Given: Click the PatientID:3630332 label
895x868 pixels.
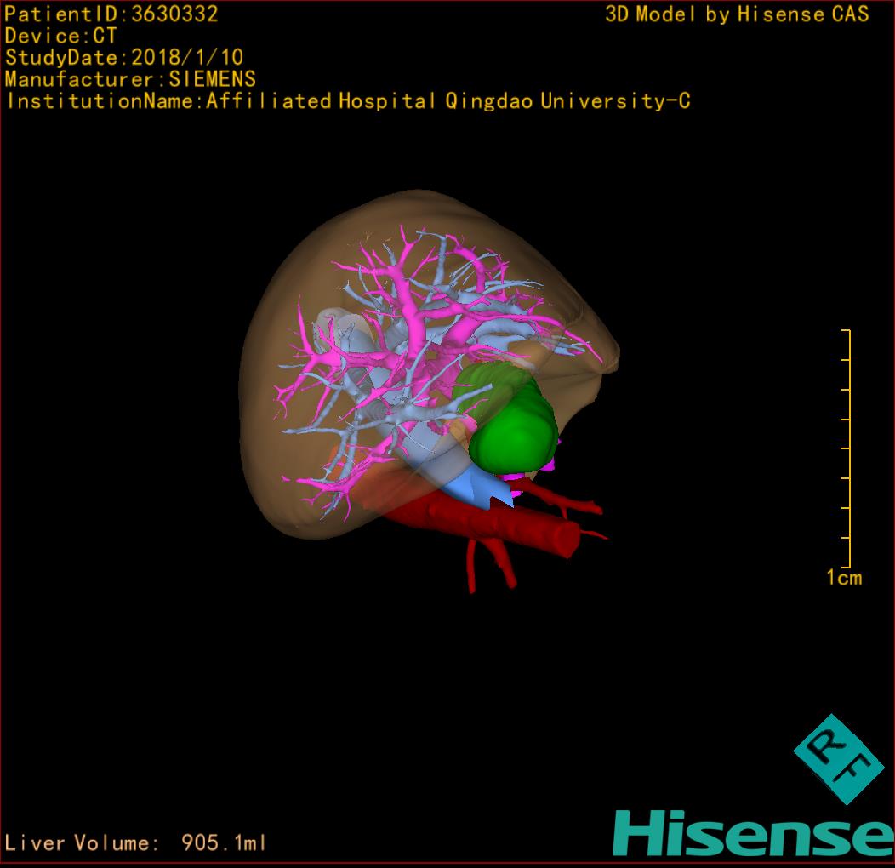Looking at the screenshot, I should pos(111,14).
